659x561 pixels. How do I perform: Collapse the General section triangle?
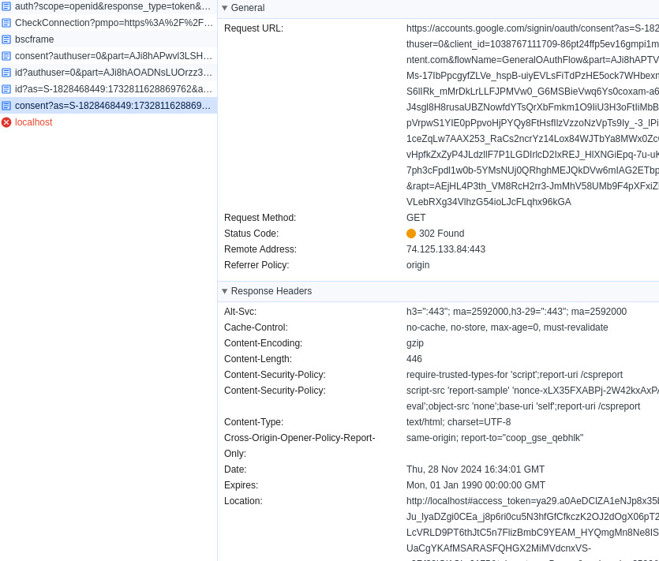pyautogui.click(x=225, y=8)
